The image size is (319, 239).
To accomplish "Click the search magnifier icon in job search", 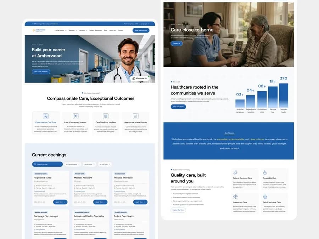I will pyautogui.click(x=35, y=164).
